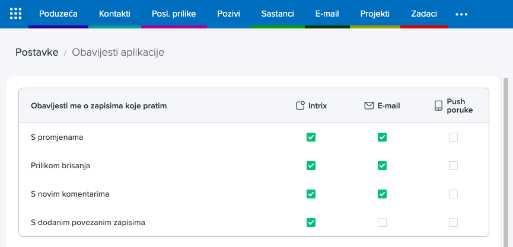Uncheck Intrix for S promjenama
This screenshot has width=513, height=247.
(x=311, y=137)
